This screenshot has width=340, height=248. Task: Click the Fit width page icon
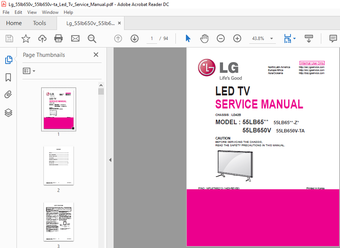click(x=288, y=39)
